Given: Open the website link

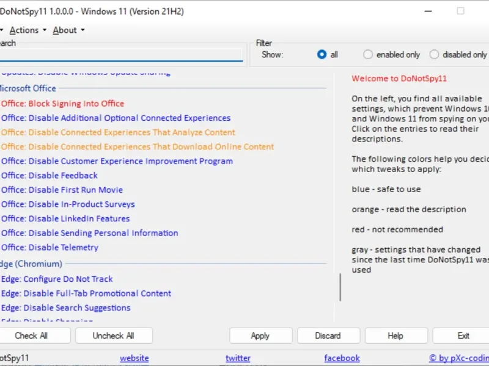Looking at the screenshot, I should click(x=134, y=358).
